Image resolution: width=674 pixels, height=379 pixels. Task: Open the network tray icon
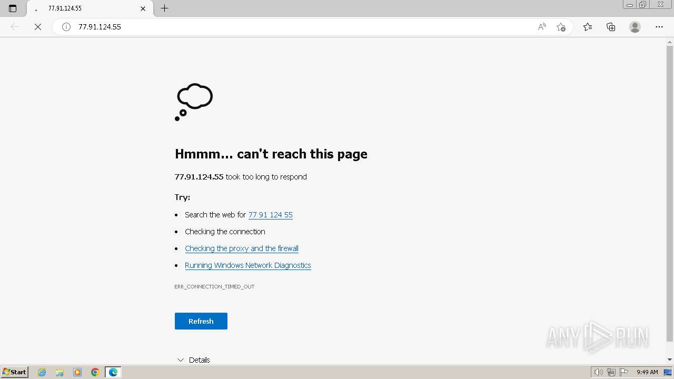tap(611, 372)
